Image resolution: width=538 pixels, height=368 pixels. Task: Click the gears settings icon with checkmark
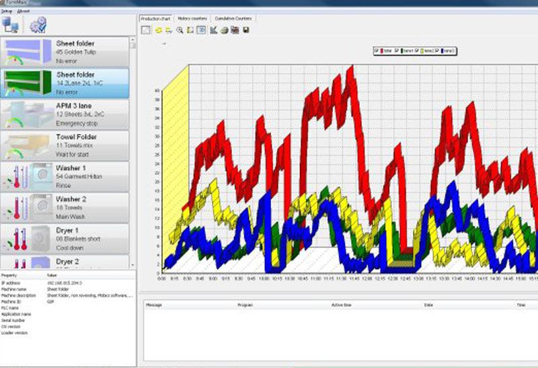click(38, 25)
